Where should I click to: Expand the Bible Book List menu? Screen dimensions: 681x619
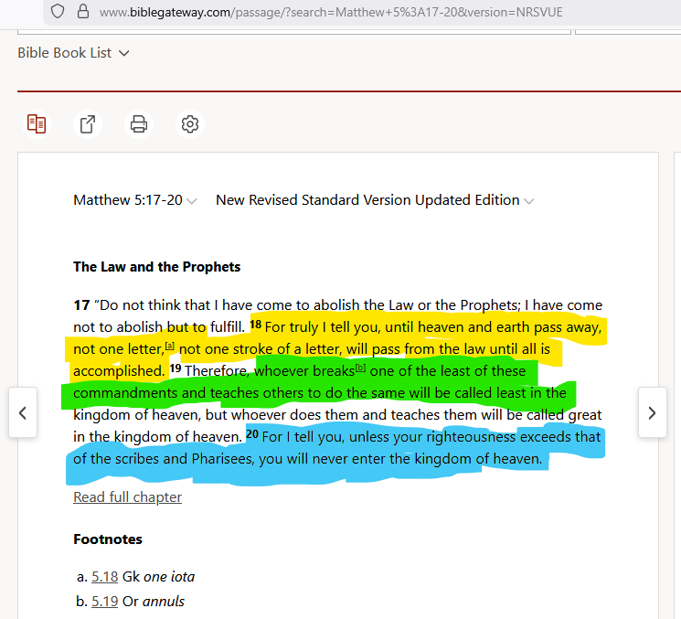[73, 53]
